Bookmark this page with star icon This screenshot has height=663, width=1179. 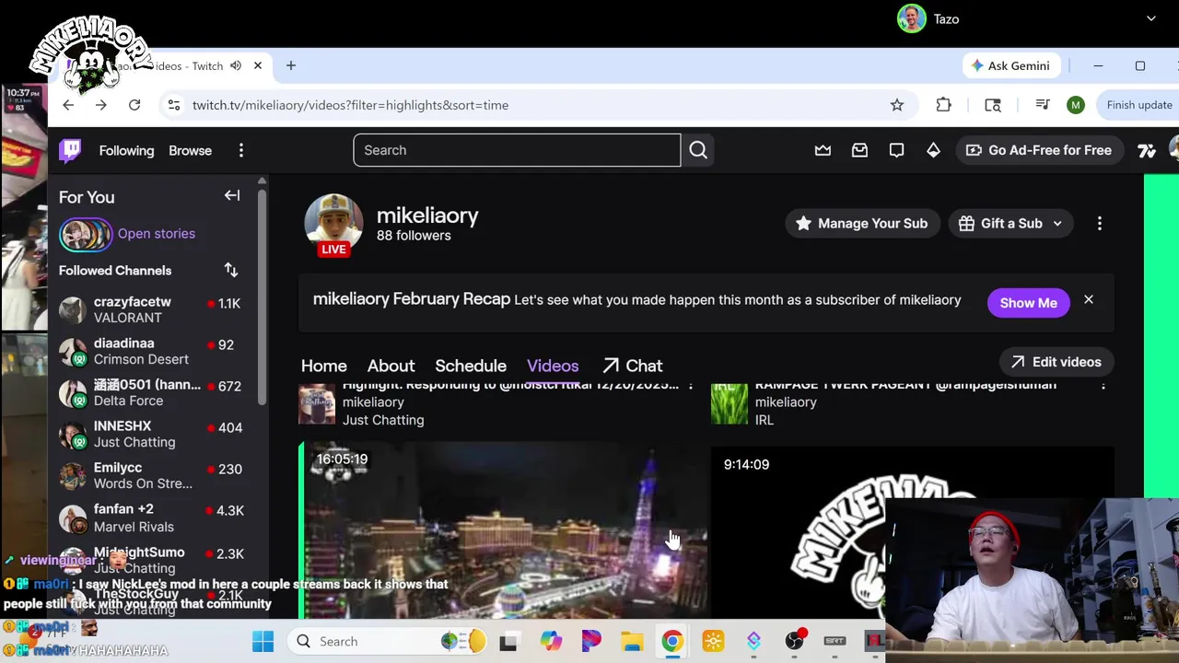897,105
